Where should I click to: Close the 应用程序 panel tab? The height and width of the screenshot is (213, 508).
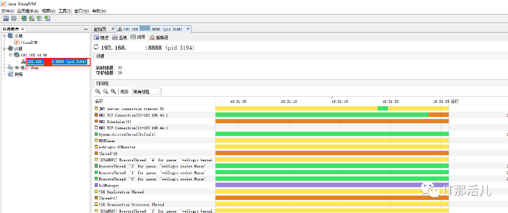23,29
